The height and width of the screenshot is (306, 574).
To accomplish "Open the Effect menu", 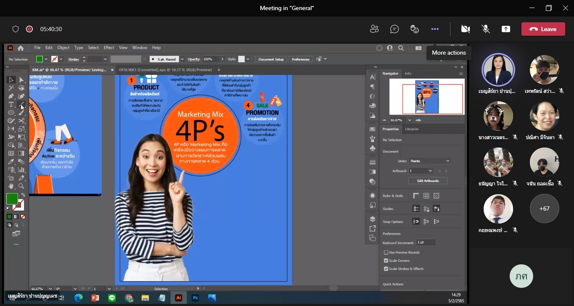I will tap(109, 48).
